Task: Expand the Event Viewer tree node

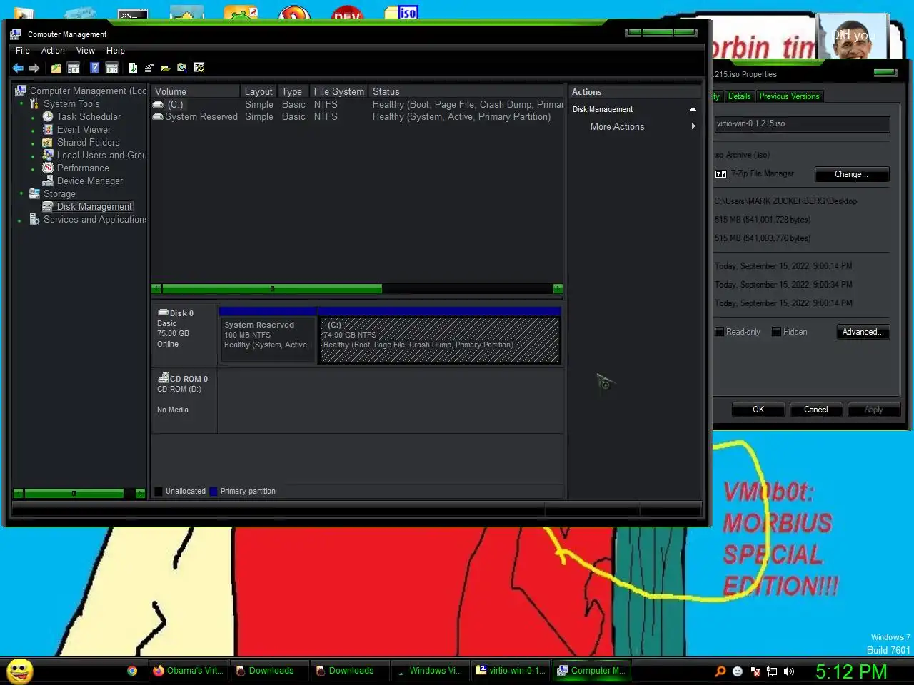Action: click(33, 131)
